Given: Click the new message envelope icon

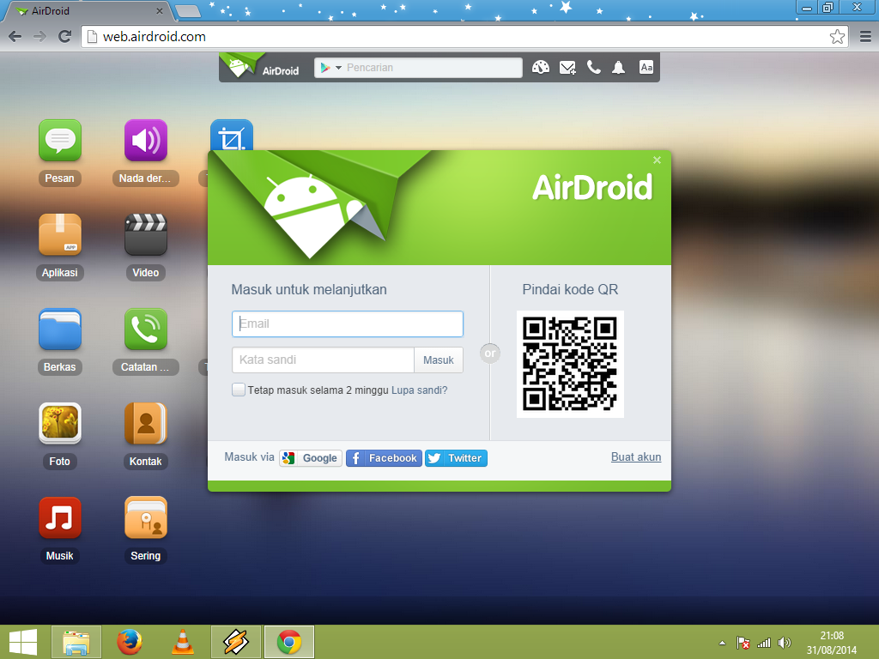Looking at the screenshot, I should pos(567,68).
